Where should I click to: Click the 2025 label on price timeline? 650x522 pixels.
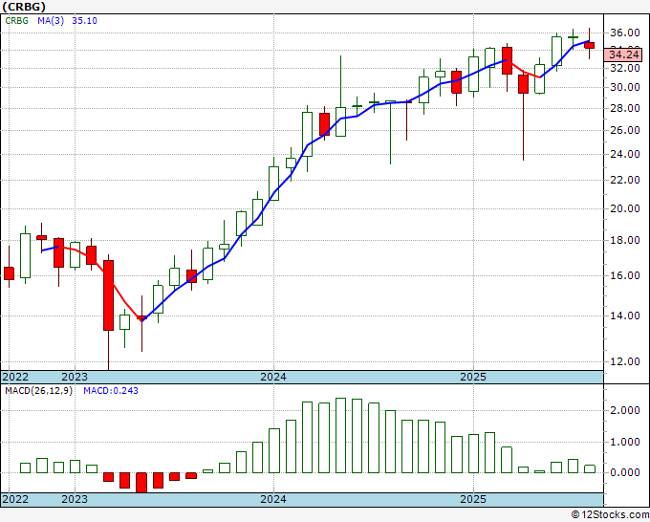coord(473,377)
